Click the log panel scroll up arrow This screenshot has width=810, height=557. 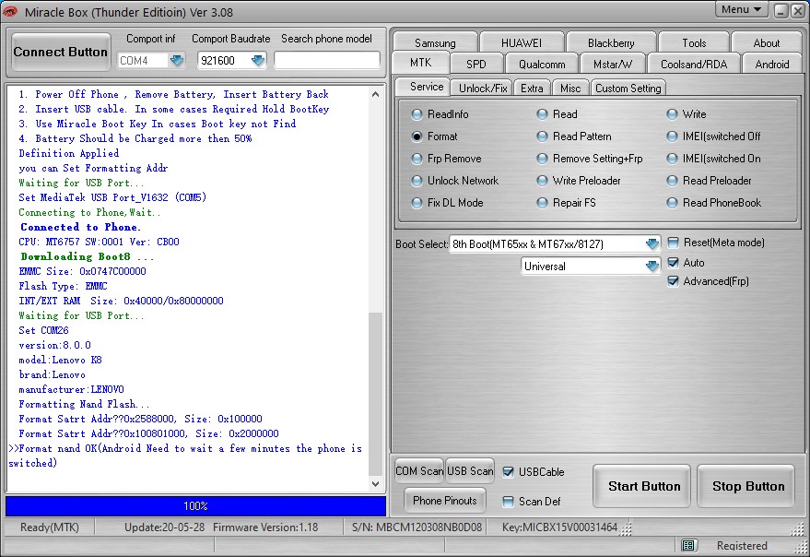376,94
